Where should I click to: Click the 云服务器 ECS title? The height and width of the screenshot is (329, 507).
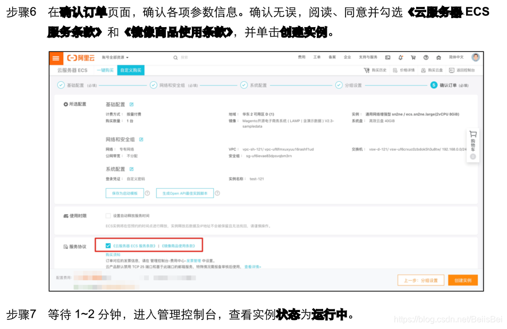72,70
